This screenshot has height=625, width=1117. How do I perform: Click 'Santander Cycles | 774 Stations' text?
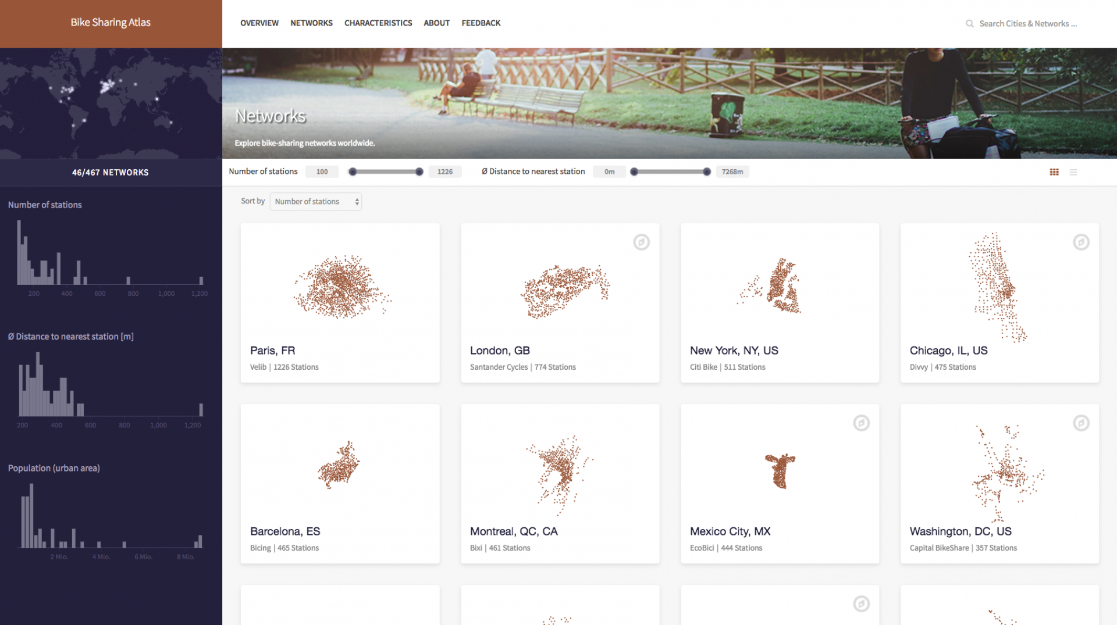(523, 367)
